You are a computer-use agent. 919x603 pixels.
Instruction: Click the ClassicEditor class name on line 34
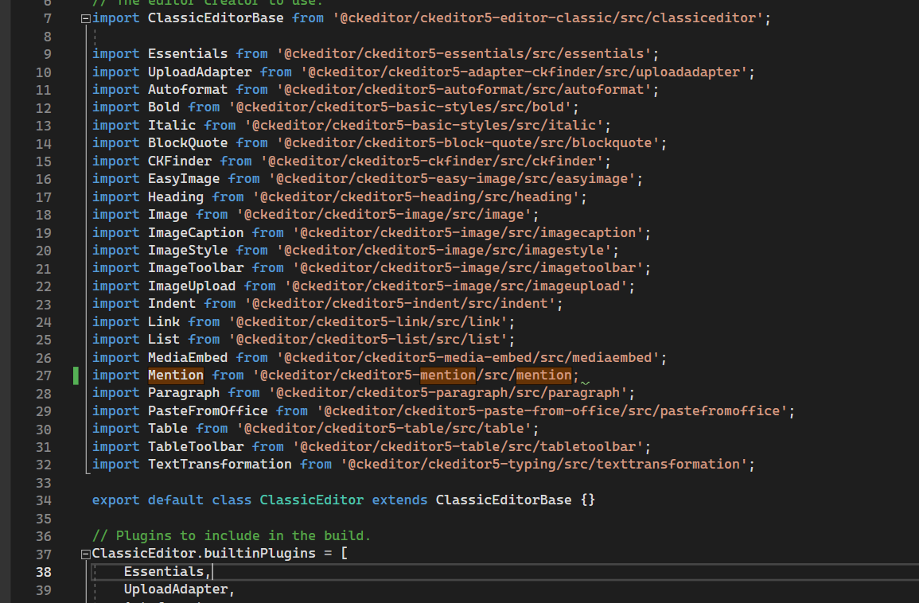pyautogui.click(x=311, y=500)
